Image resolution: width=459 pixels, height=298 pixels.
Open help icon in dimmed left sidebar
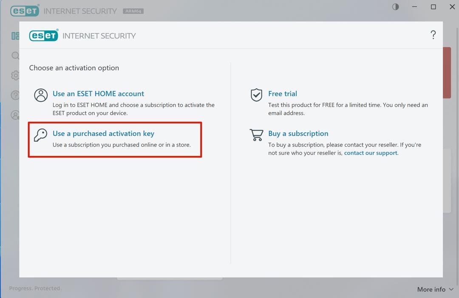15,95
